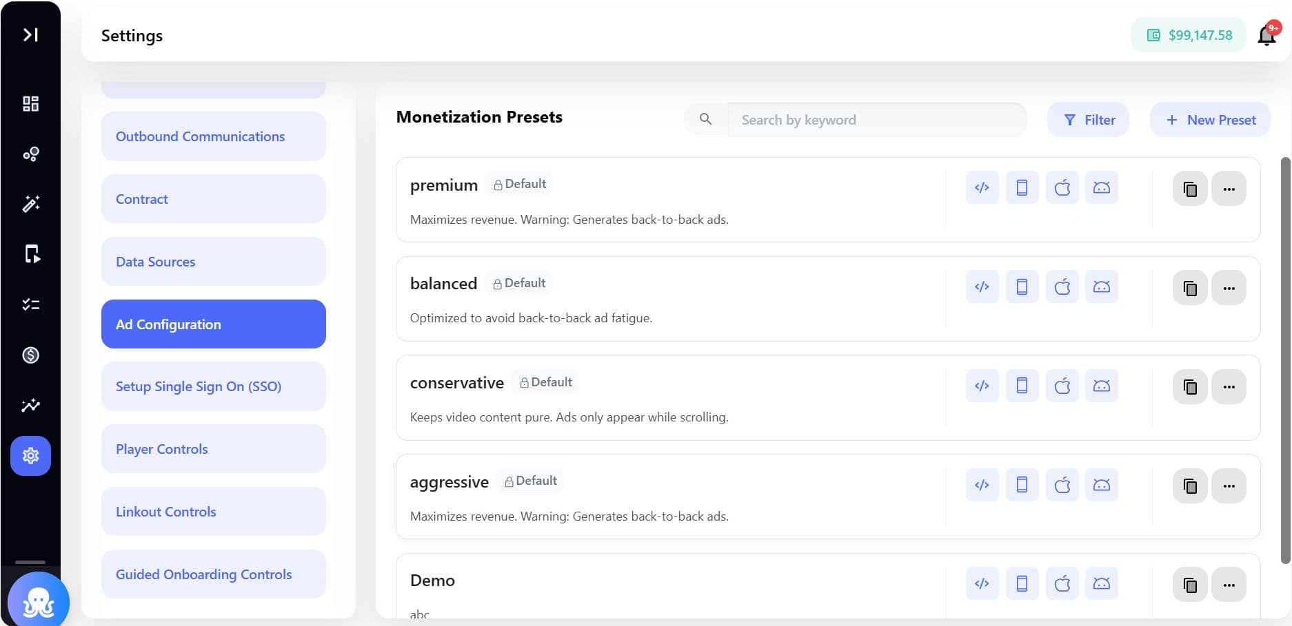This screenshot has width=1292, height=626.
Task: Open more options for balanced preset
Action: (x=1229, y=288)
